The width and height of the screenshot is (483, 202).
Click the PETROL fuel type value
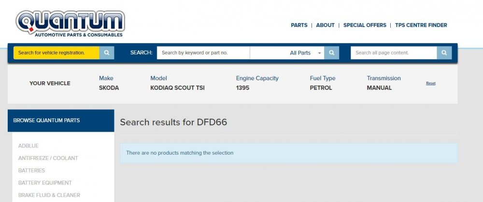(x=321, y=88)
